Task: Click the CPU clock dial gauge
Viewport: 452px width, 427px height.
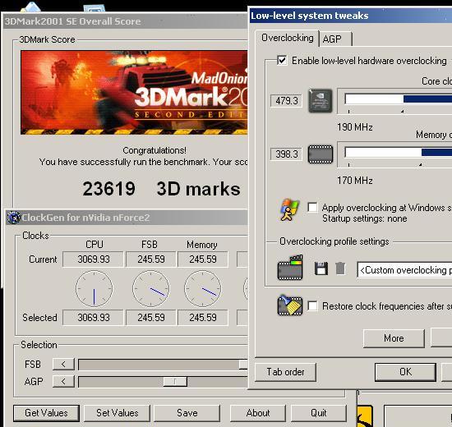Action: click(x=94, y=289)
